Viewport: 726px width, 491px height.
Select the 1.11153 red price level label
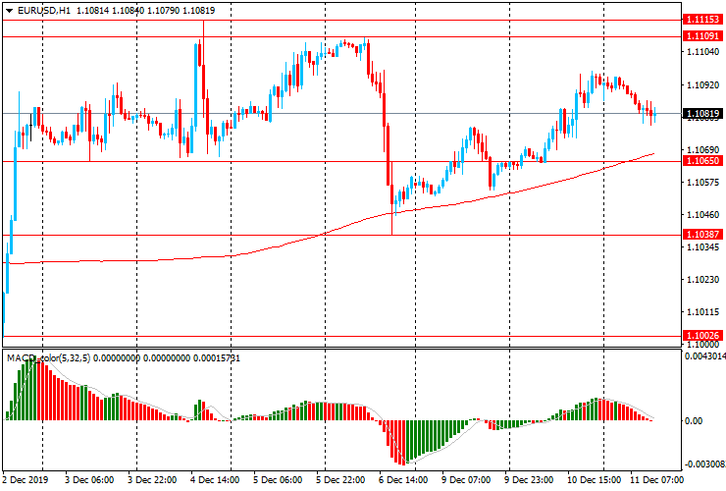coord(702,20)
